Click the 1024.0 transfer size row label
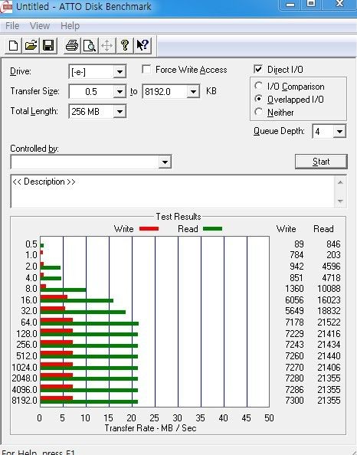 click(x=25, y=368)
